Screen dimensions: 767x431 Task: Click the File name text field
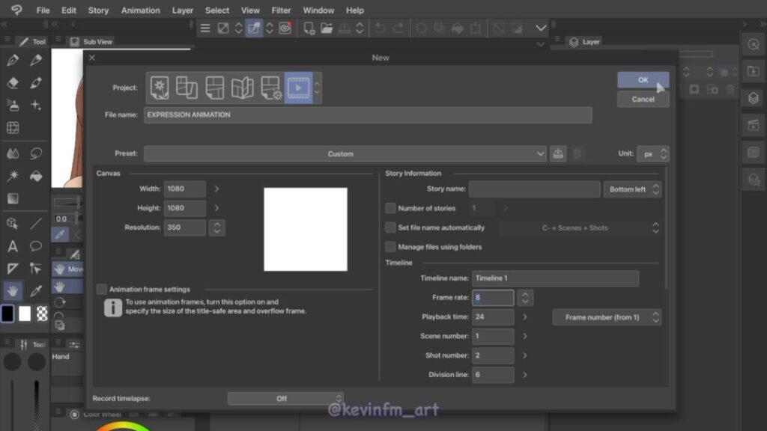(367, 115)
